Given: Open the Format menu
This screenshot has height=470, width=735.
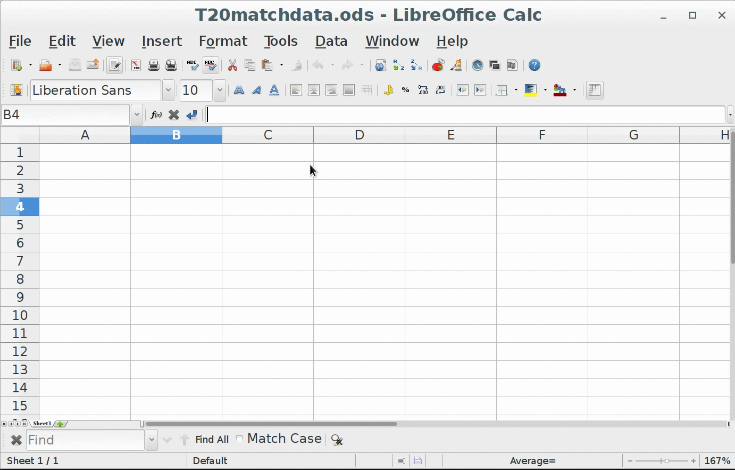Looking at the screenshot, I should pyautogui.click(x=223, y=41).
